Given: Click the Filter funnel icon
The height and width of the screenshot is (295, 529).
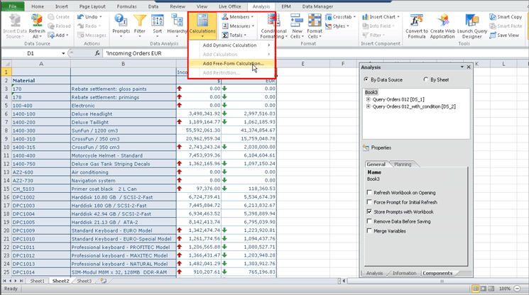Looking at the screenshot, I should (140, 21).
